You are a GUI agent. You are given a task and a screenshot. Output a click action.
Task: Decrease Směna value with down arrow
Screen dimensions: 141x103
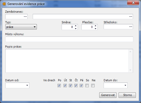pos(76,28)
